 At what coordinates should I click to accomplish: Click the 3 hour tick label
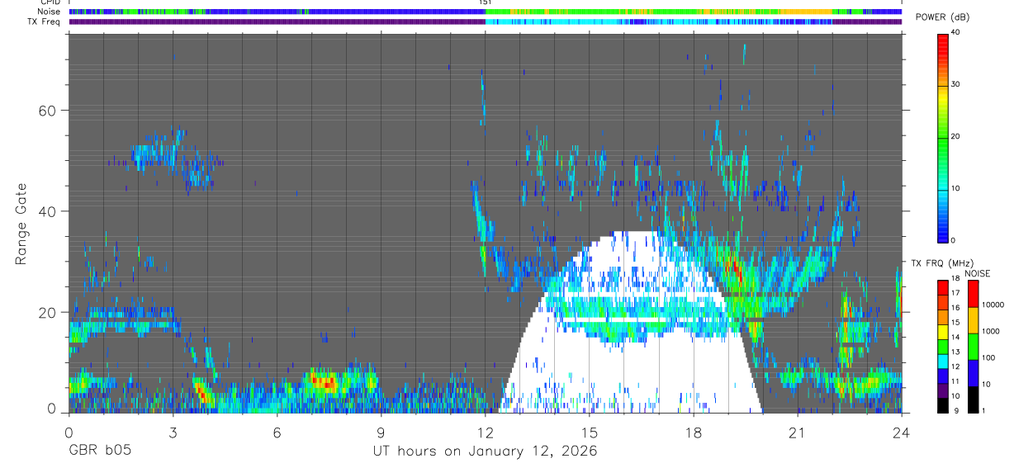tap(173, 433)
